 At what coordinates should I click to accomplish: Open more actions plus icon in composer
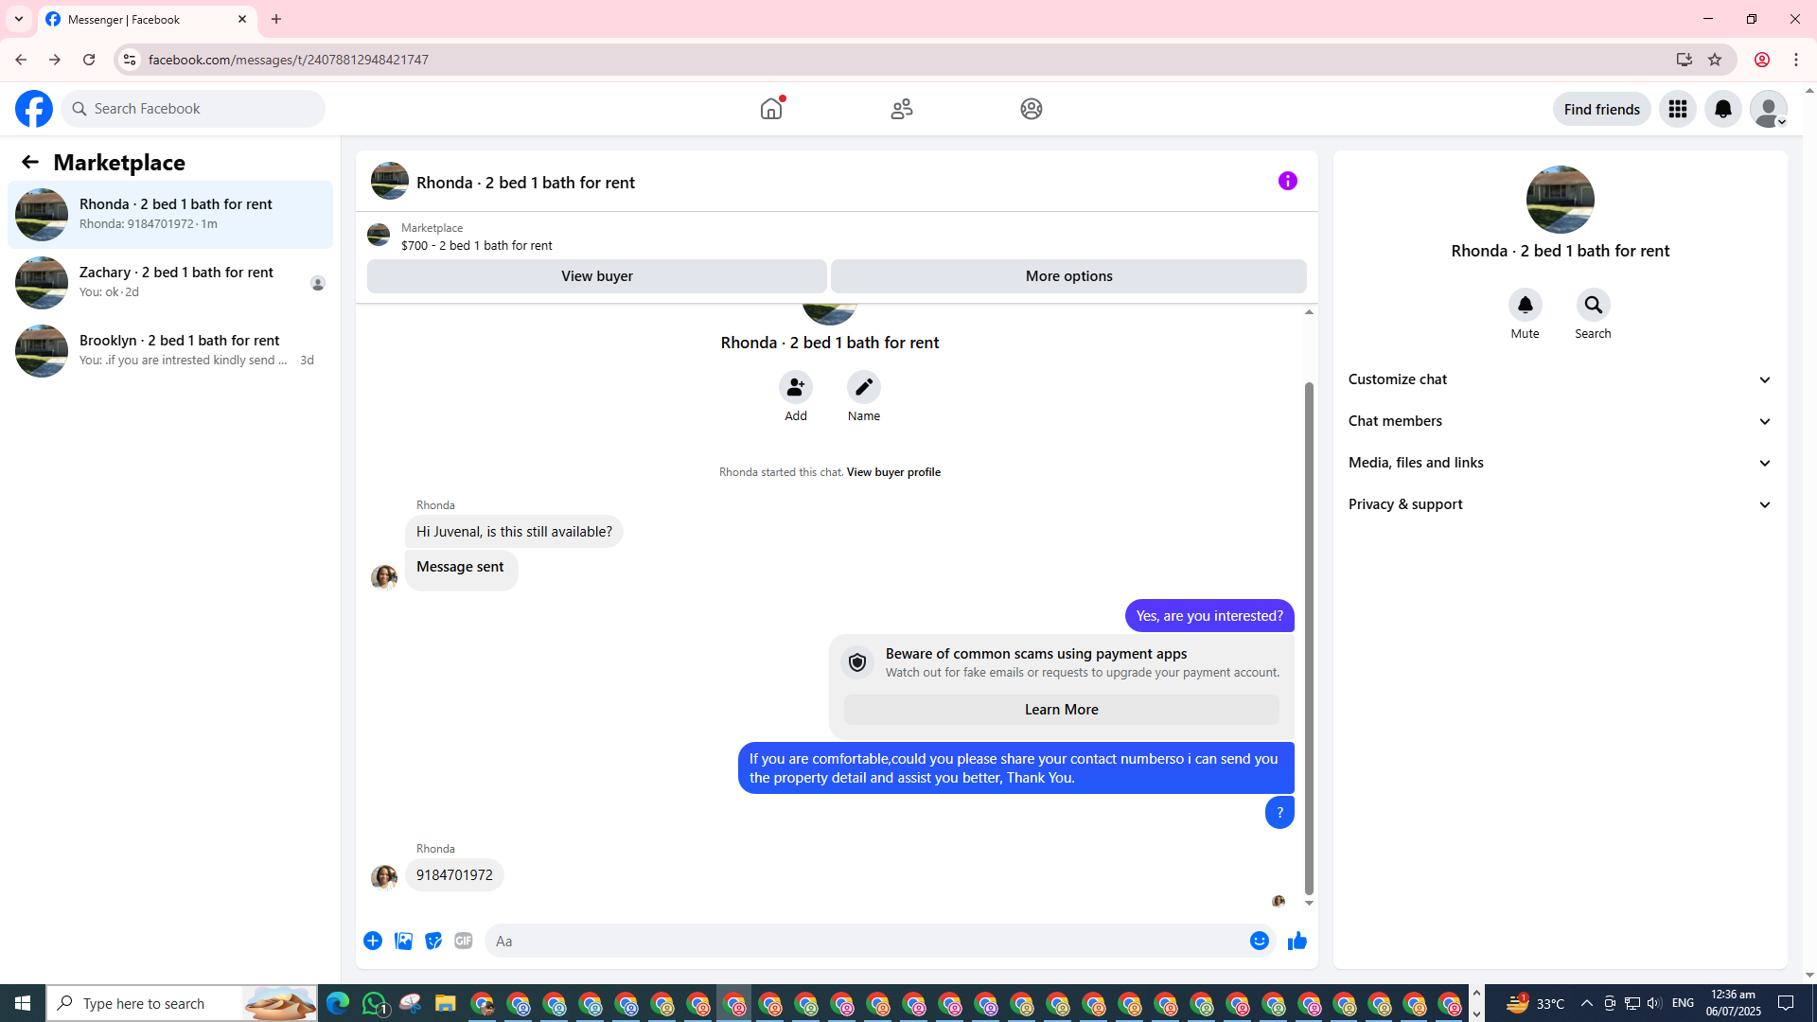373,941
